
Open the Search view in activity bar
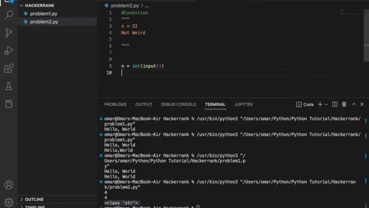click(x=9, y=15)
